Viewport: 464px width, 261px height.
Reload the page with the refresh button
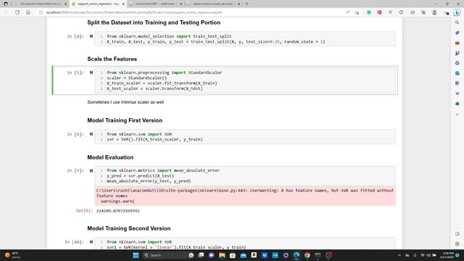17,12
